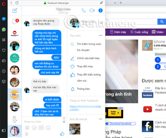Reload the Messenger panel
Screen dimensions: 166x138
click(17, 3)
